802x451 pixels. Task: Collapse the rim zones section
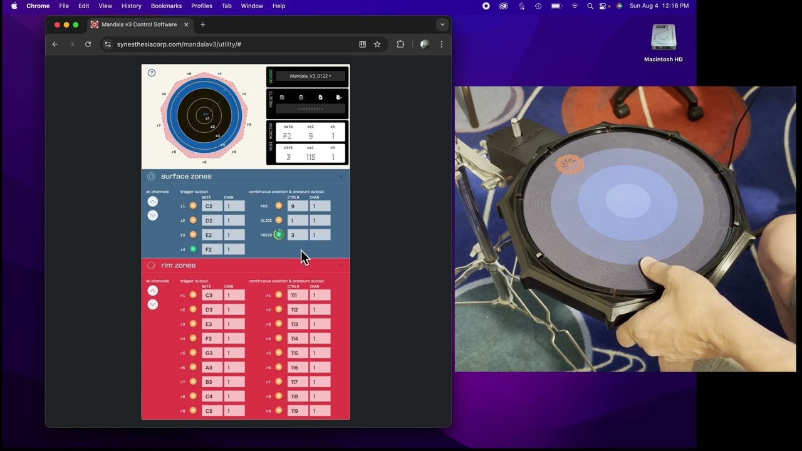(341, 266)
